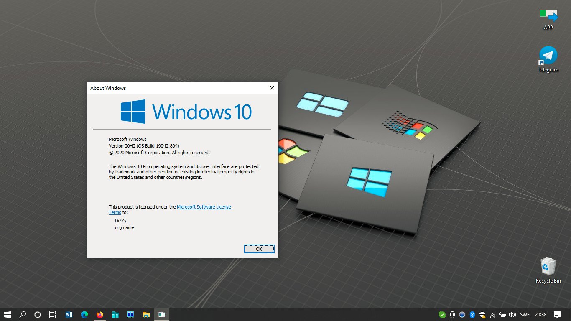Open the Wi-Fi network flyout

tap(493, 315)
